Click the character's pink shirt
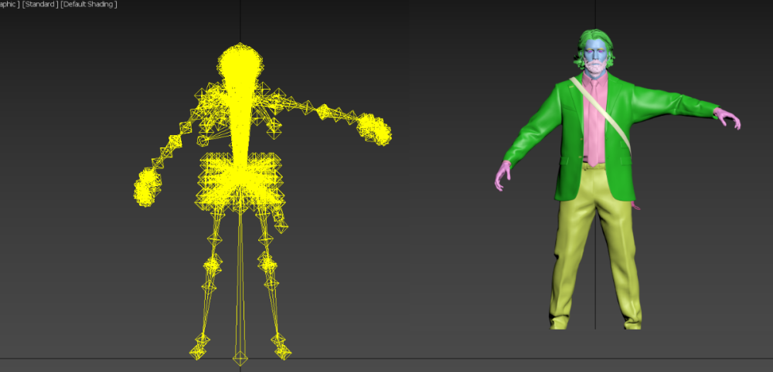 click(x=595, y=116)
